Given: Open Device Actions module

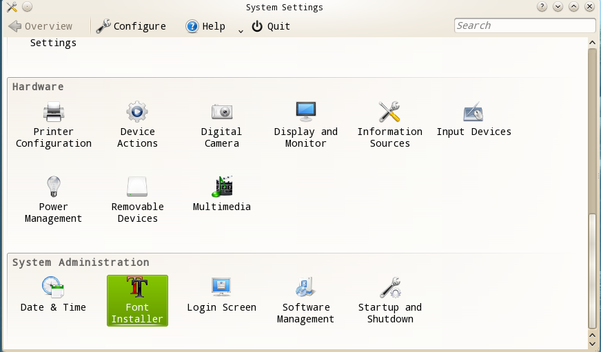Looking at the screenshot, I should tap(137, 125).
